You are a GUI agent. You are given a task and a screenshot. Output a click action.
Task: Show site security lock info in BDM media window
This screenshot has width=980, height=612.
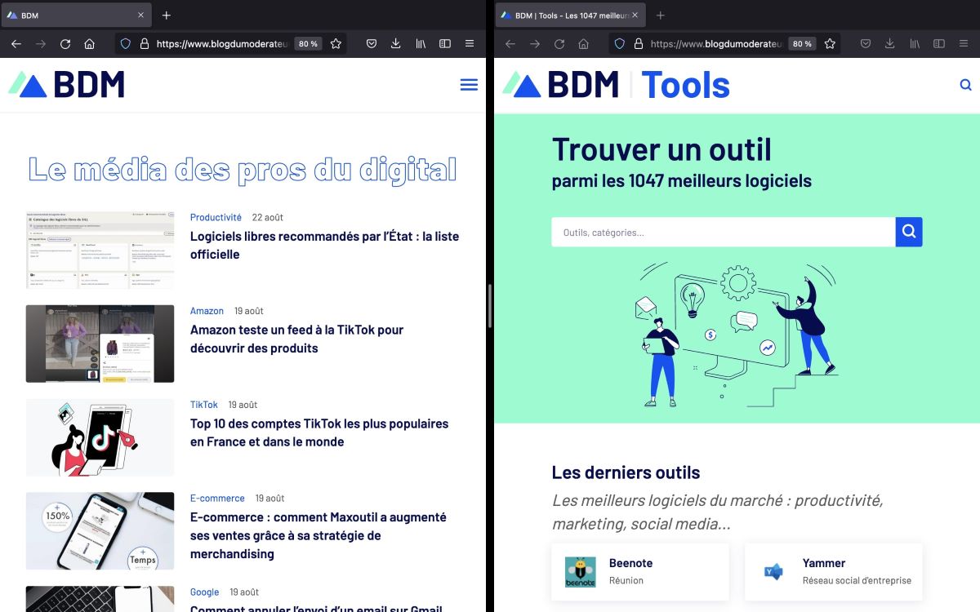144,44
